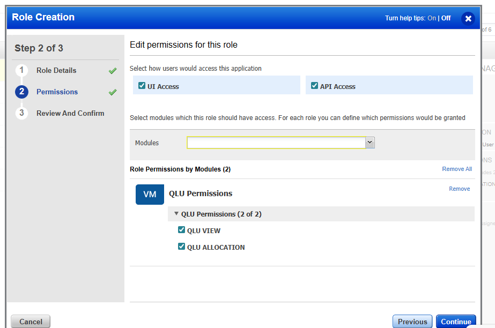Click the Step 2 of 3 title

[x=39, y=48]
